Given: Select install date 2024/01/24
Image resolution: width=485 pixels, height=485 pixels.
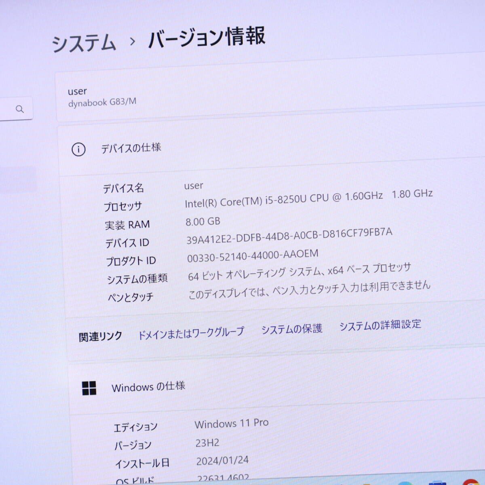Looking at the screenshot, I should point(222,461).
